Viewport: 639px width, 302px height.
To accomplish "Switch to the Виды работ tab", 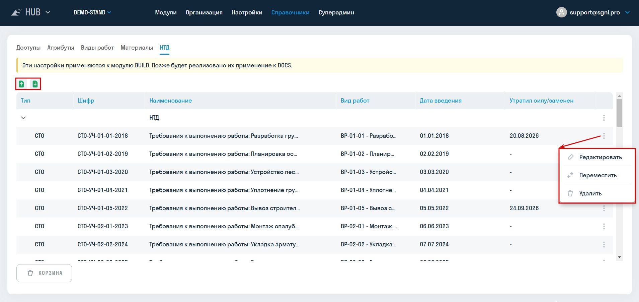I will [97, 48].
